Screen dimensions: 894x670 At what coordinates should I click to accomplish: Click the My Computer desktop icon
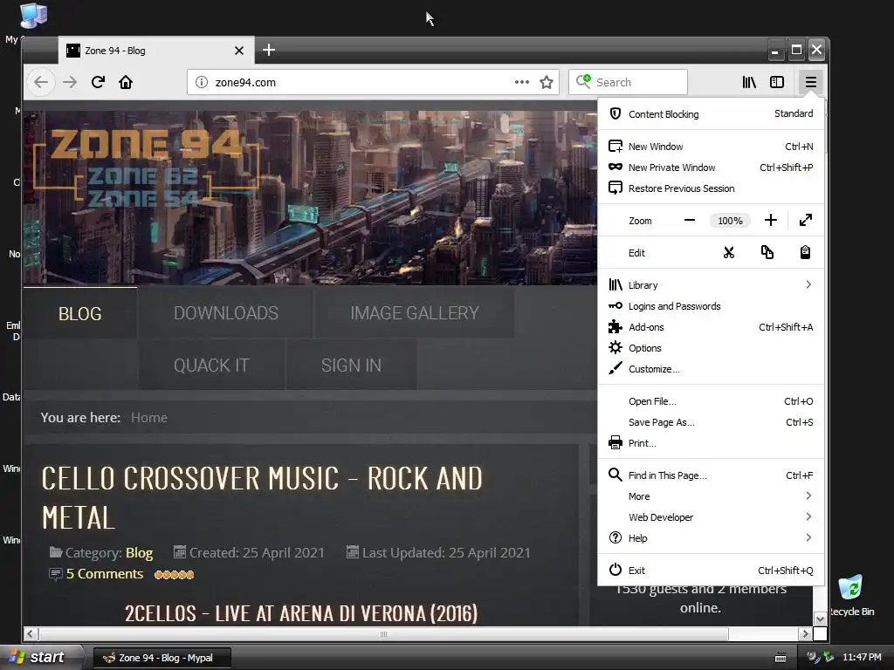pos(32,17)
